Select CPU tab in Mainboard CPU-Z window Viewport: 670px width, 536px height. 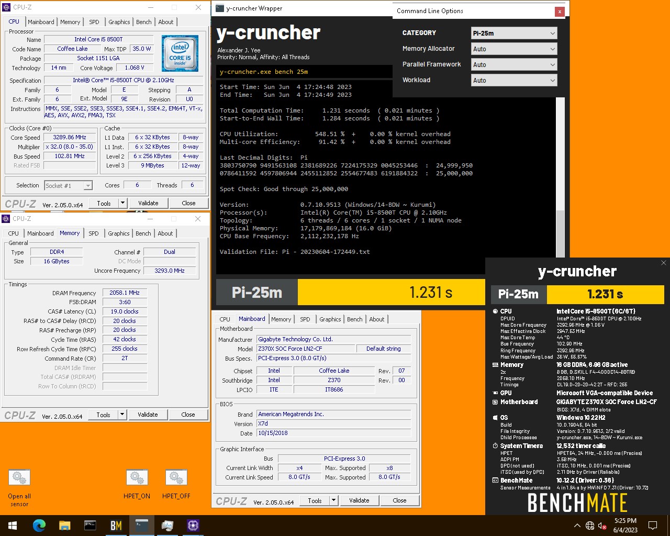pyautogui.click(x=225, y=319)
